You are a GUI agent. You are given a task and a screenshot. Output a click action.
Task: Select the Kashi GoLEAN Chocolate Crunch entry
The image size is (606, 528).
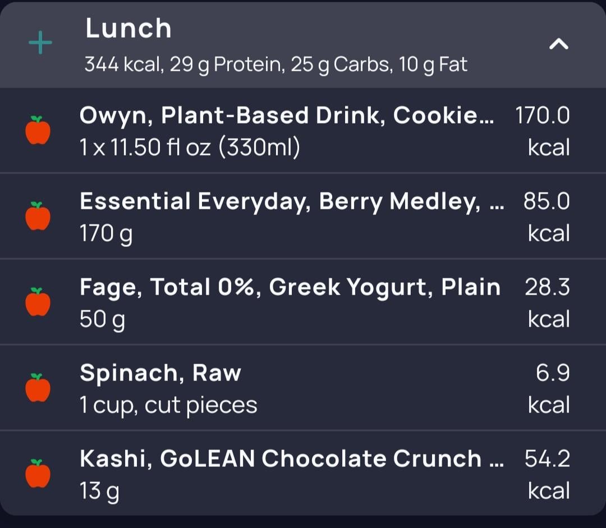click(x=303, y=474)
